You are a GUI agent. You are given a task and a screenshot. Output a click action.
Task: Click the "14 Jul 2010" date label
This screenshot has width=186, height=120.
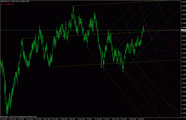click(x=21, y=119)
